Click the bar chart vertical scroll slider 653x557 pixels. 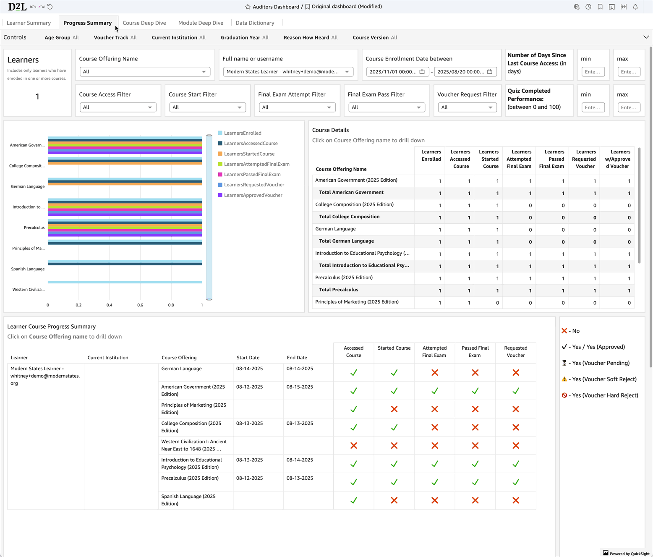point(209,217)
